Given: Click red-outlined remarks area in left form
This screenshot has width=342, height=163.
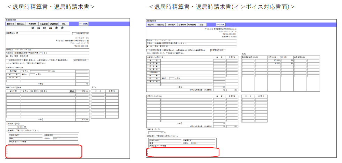Looking at the screenshot, I should click(44, 152).
